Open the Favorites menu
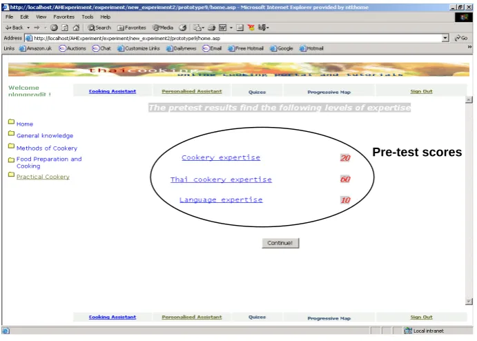 64,17
